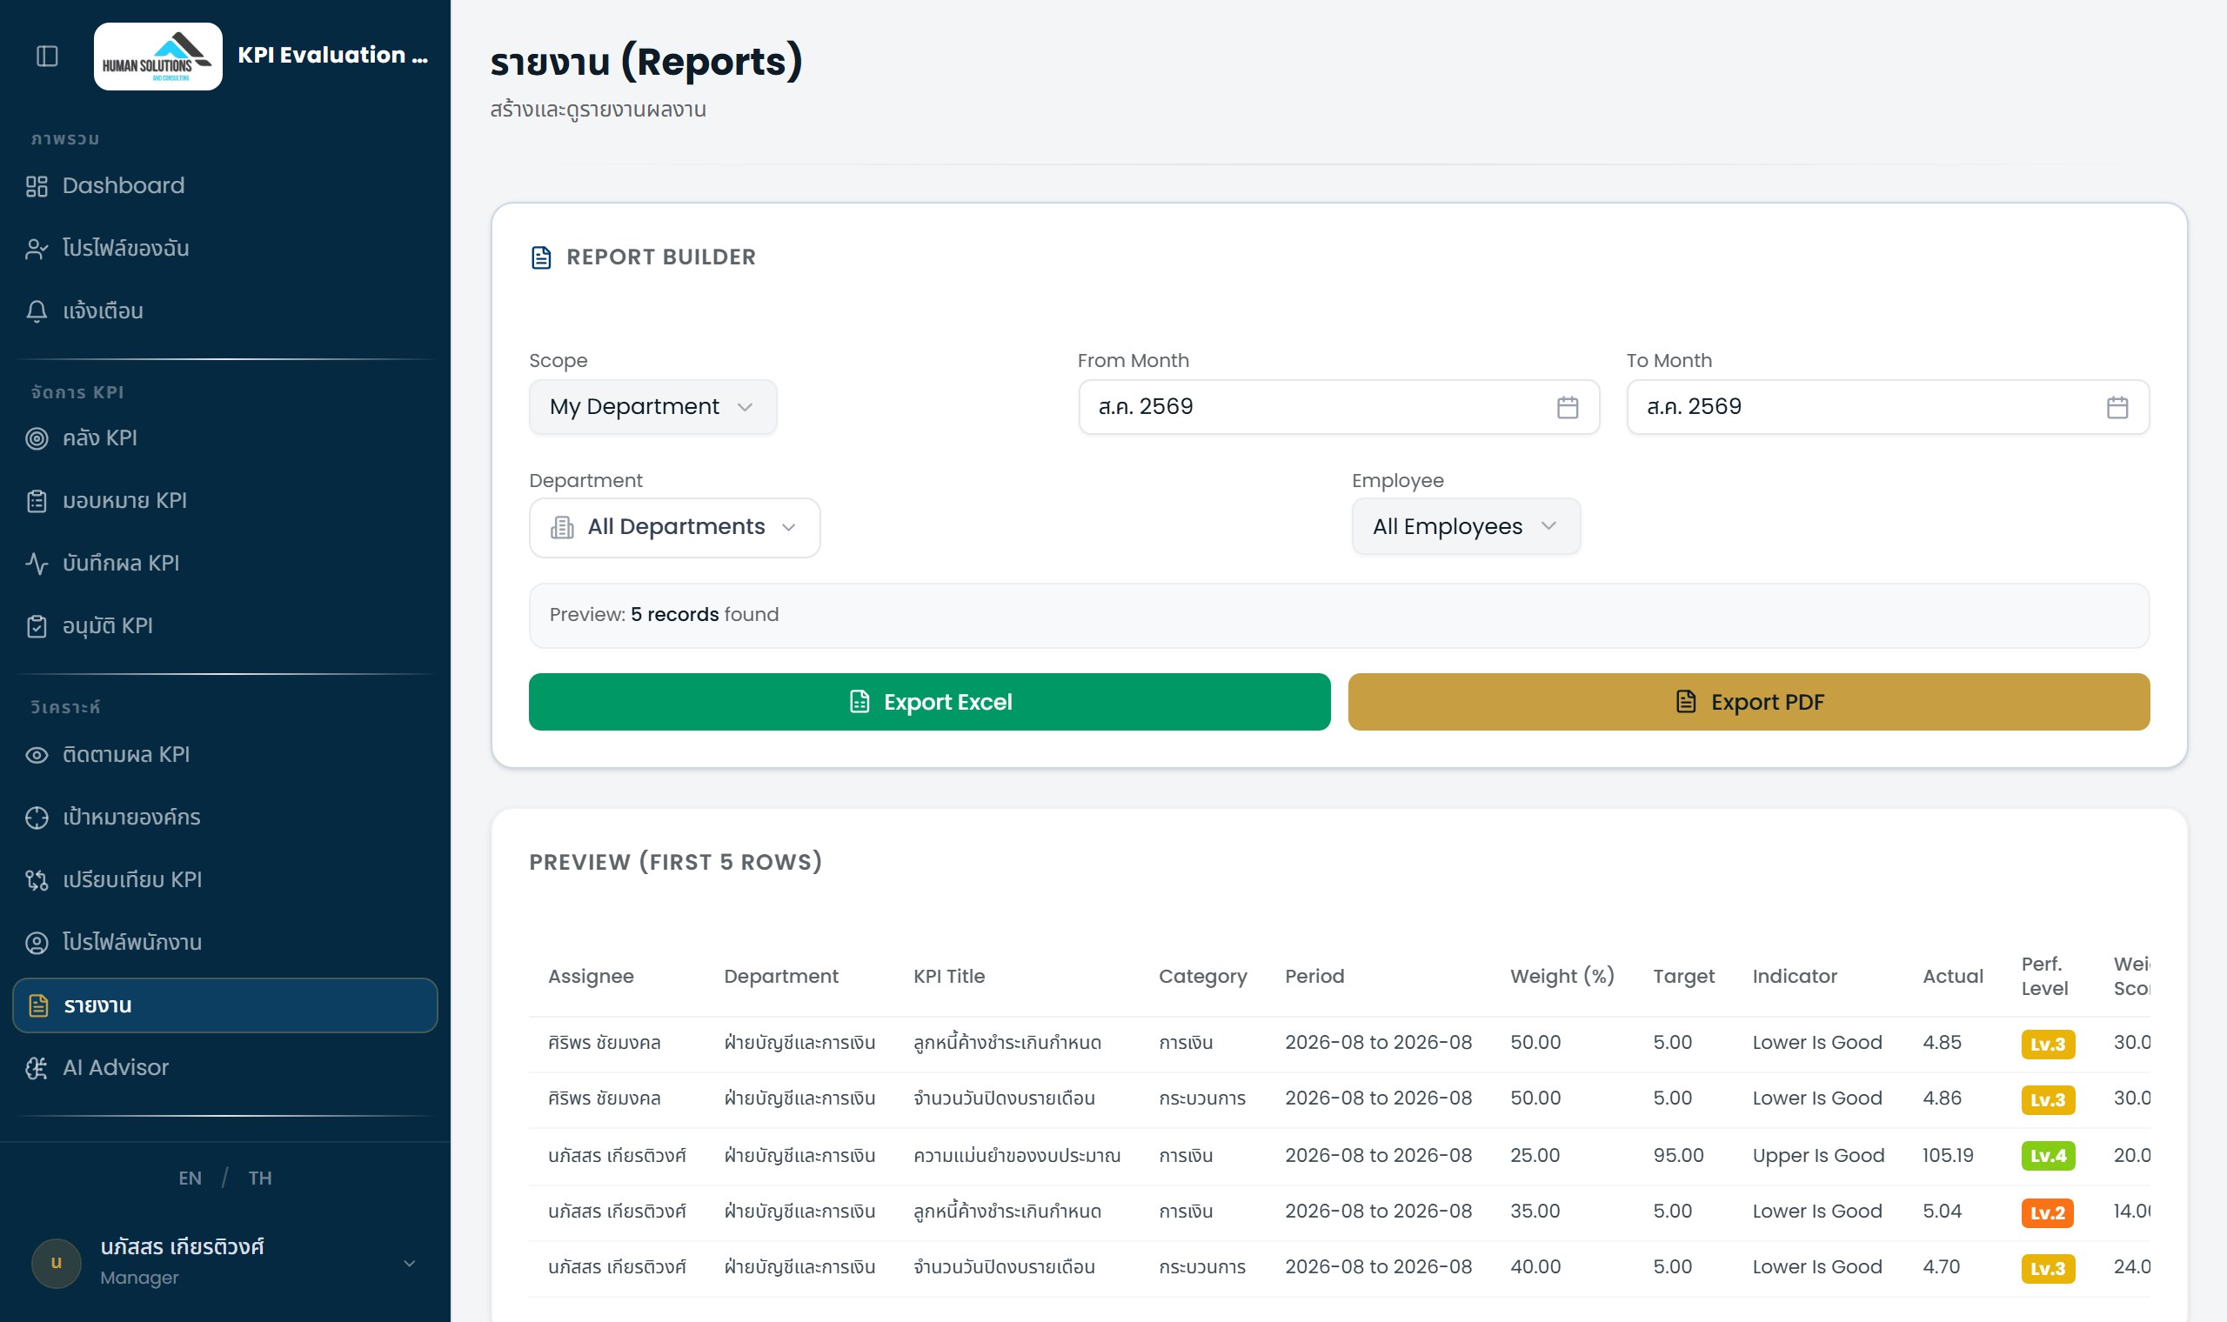Open แจ้งเตือน notifications page
The width and height of the screenshot is (2227, 1322).
click(224, 310)
